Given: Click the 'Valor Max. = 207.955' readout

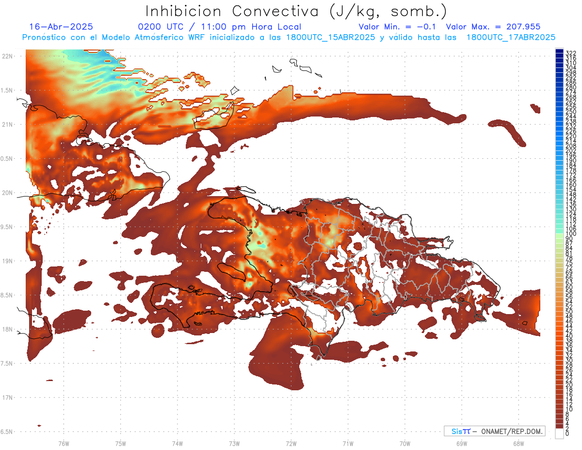Looking at the screenshot, I should point(493,27).
